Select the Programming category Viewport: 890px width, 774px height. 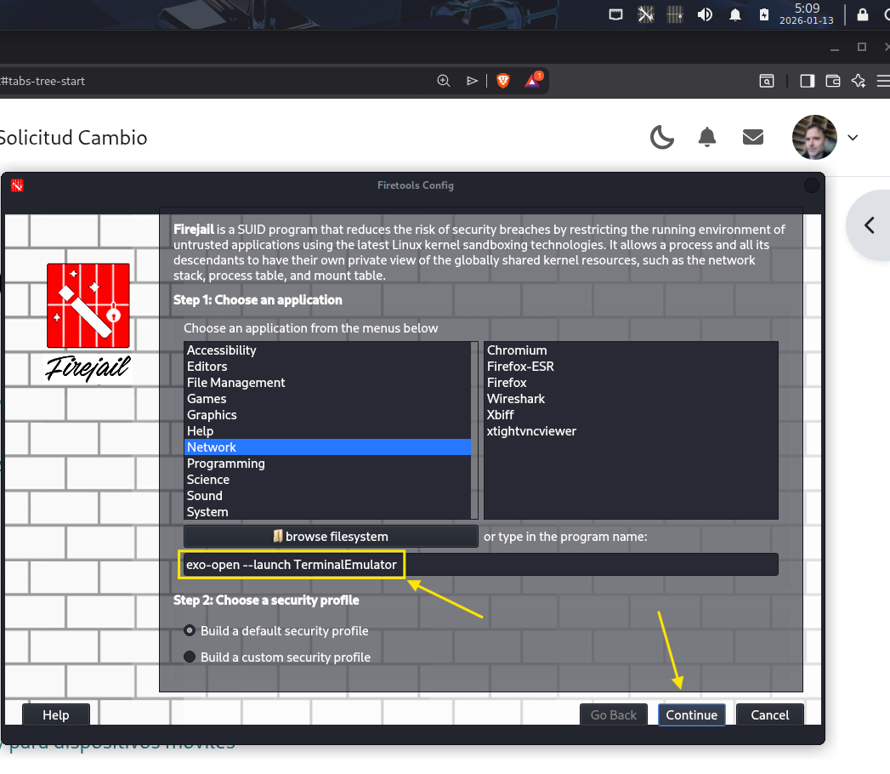tap(327, 464)
